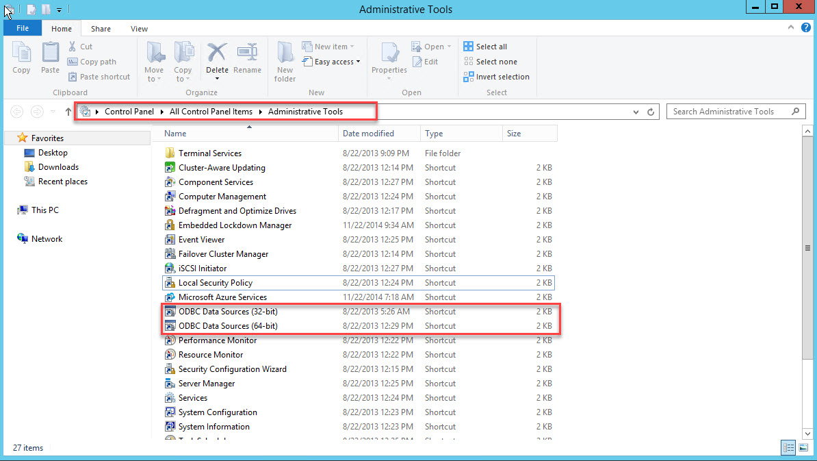Select the Cluster-Aware Updating shortcut icon
The image size is (817, 461).
(x=170, y=167)
